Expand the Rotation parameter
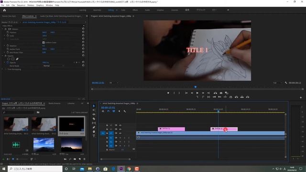This screenshot has height=172, width=306. tap(5, 46)
